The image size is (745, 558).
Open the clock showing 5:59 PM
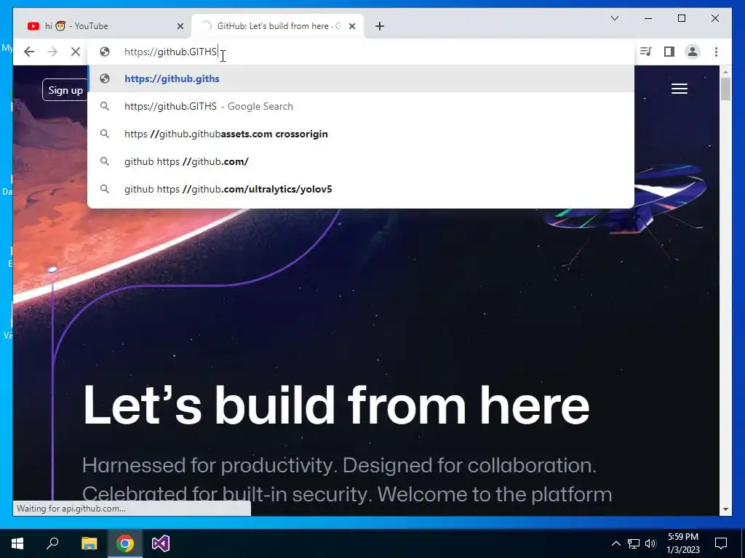point(682,543)
